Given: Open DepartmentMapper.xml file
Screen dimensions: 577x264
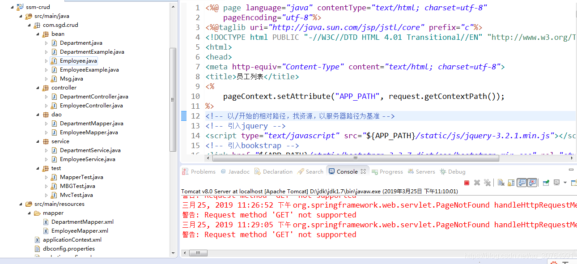Looking at the screenshot, I should point(82,222).
